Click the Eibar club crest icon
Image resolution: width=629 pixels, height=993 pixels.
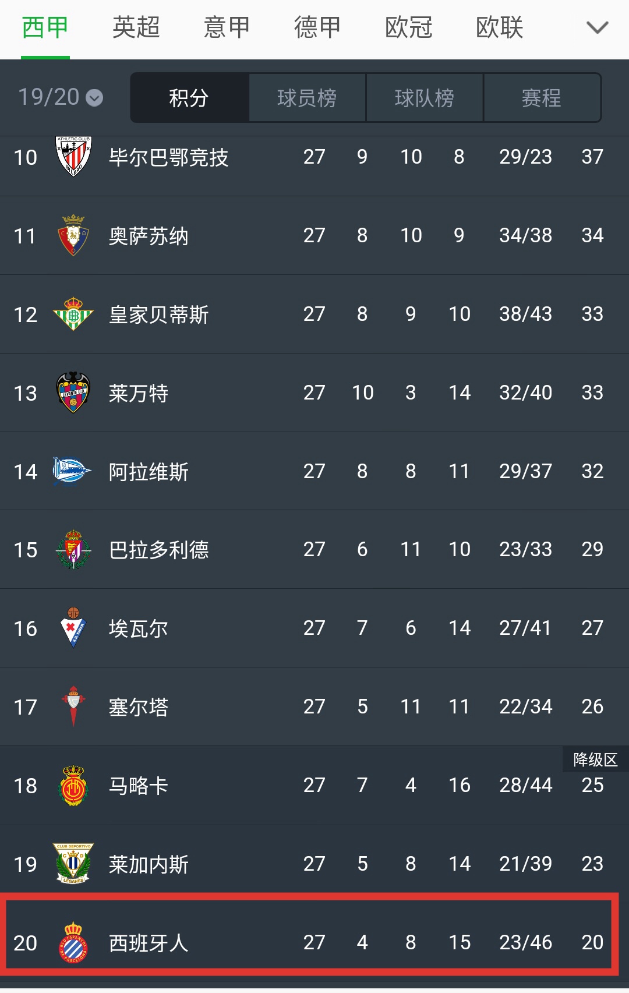74,628
